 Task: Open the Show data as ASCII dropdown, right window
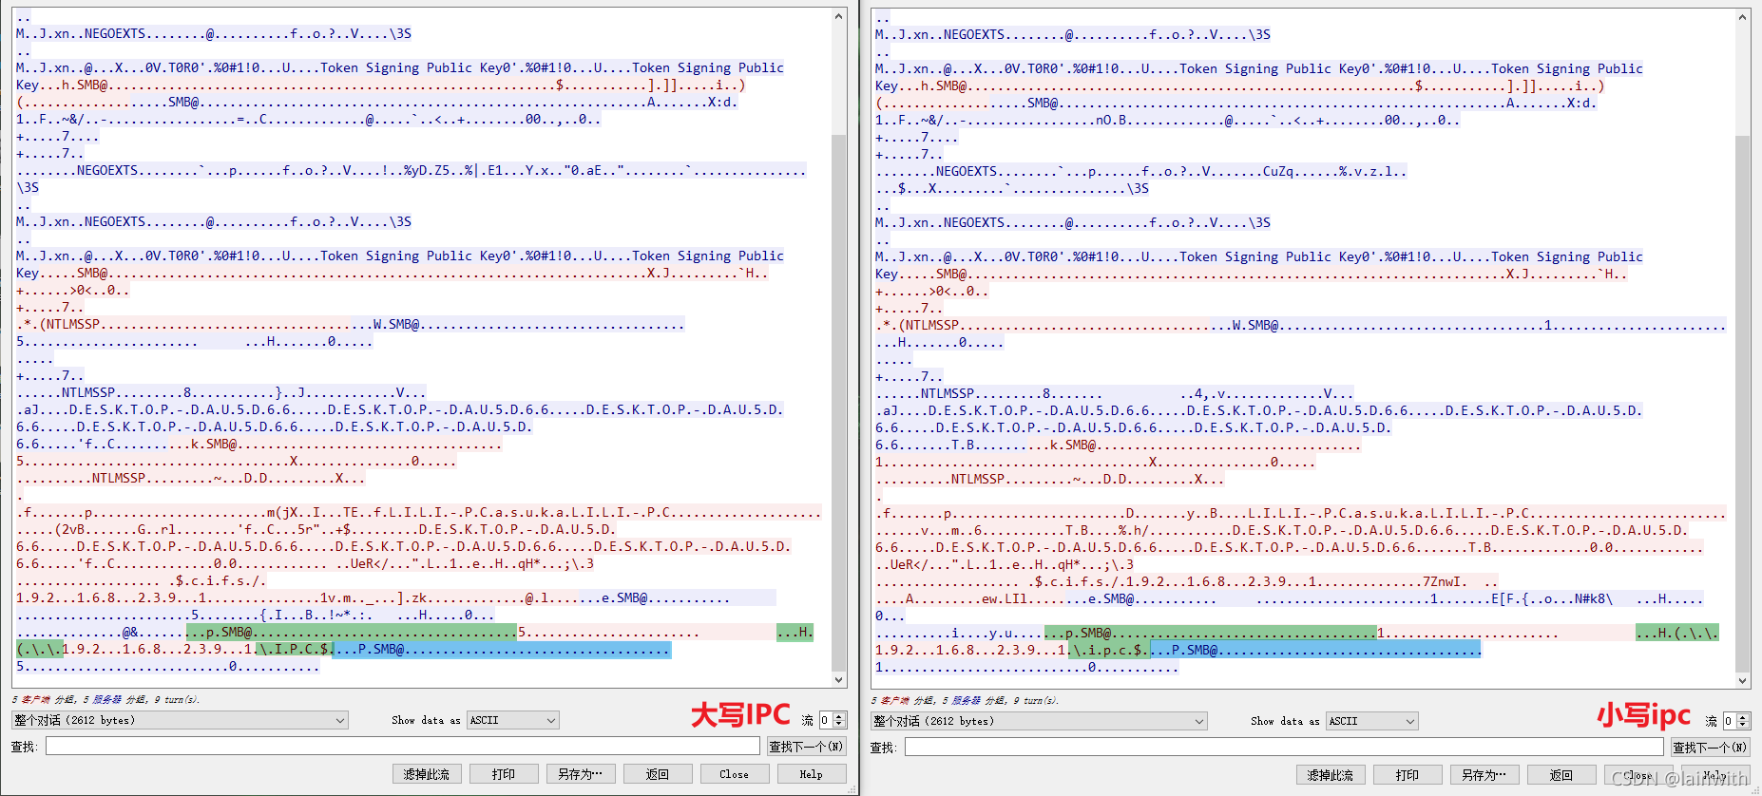1371,721
